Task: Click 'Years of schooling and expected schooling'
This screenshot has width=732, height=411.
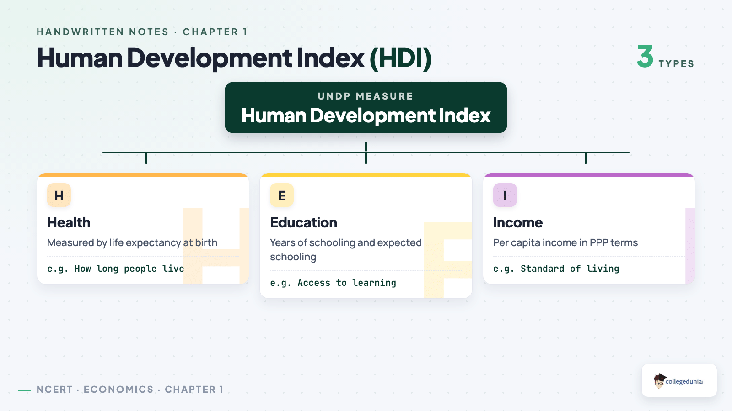Action: [346, 250]
